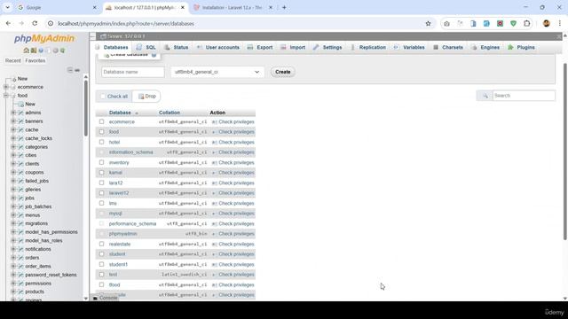Click the Check privileges icon for ecommerce
This screenshot has width=568, height=319.
pyautogui.click(x=214, y=122)
